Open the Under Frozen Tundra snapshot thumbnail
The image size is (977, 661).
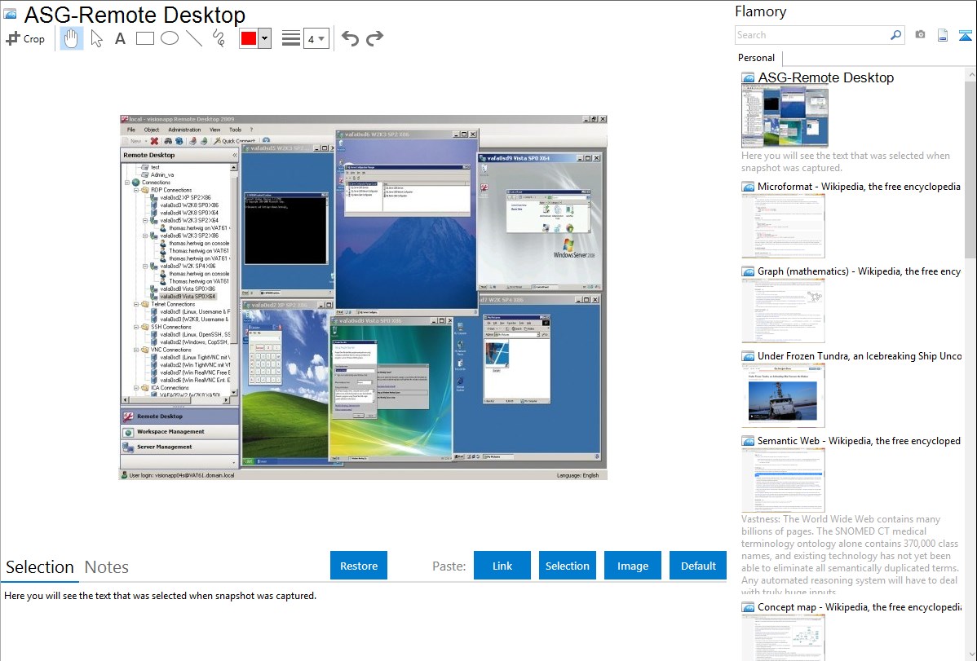[x=783, y=397]
